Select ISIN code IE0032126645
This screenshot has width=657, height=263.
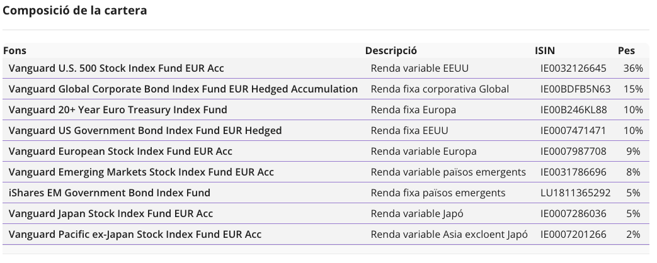[x=573, y=68]
